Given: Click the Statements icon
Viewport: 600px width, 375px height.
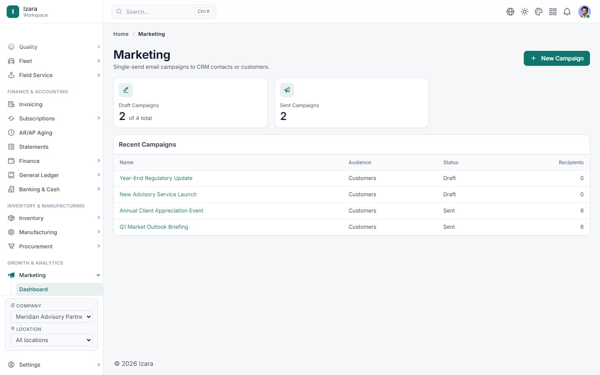Looking at the screenshot, I should [11, 147].
